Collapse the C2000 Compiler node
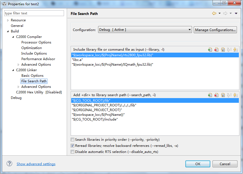 (13, 37)
